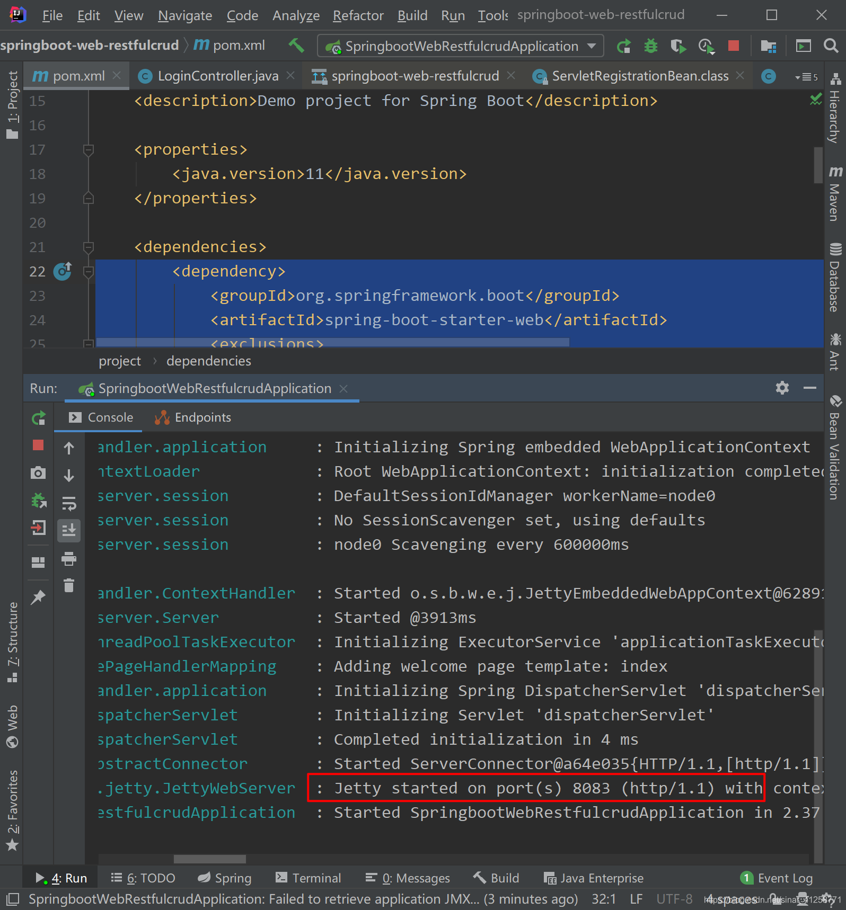Click the UTF-8 encoding in the status bar
Viewport: 846px width, 910px height.
point(674,899)
